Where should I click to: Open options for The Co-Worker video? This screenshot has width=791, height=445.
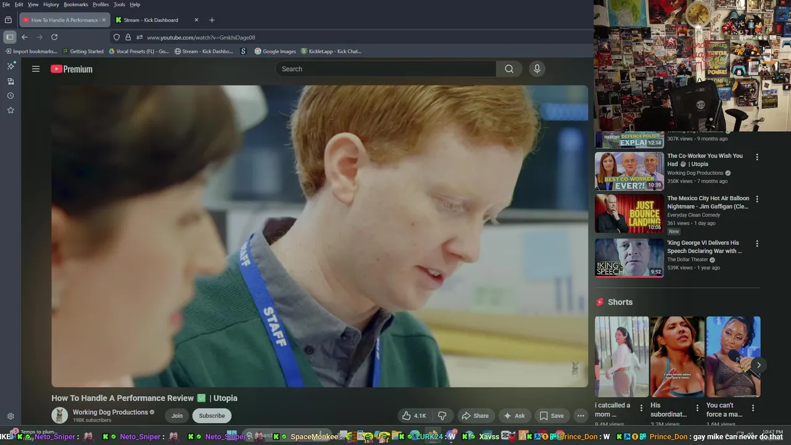pos(757,157)
